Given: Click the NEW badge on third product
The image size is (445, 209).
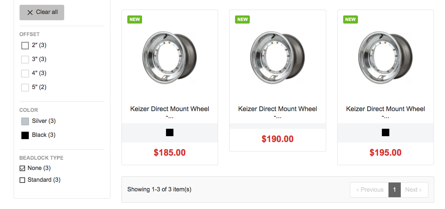Looking at the screenshot, I should pyautogui.click(x=351, y=20).
